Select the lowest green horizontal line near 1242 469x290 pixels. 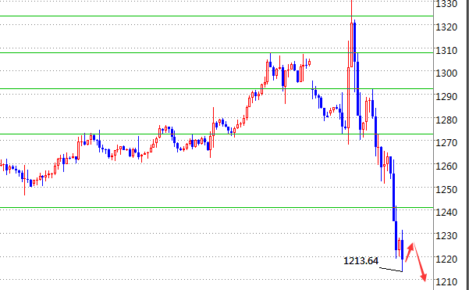point(217,207)
